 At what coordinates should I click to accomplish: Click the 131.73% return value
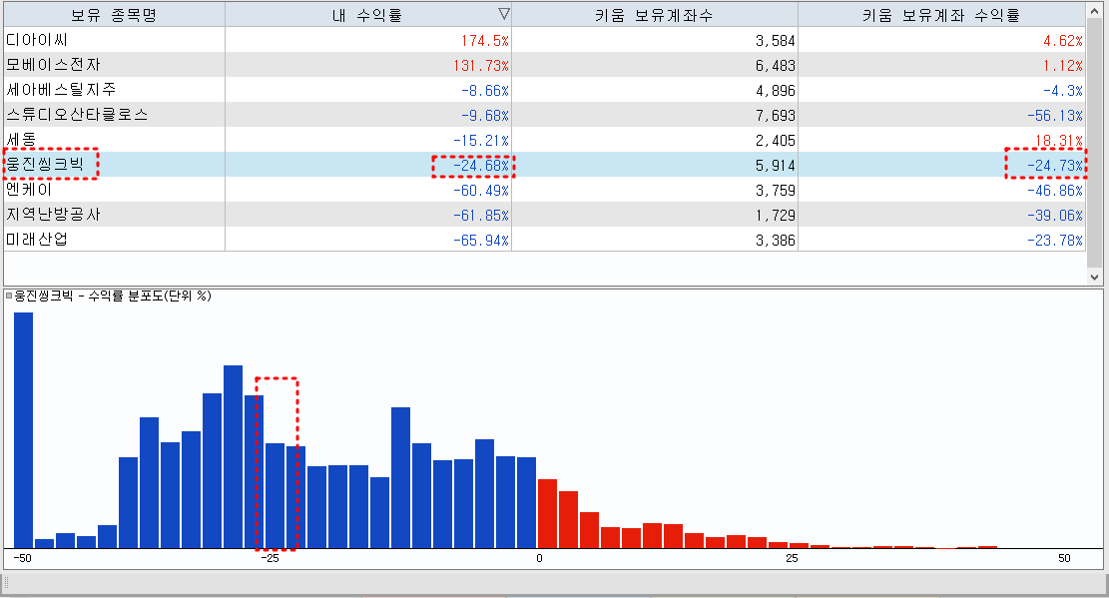click(481, 66)
